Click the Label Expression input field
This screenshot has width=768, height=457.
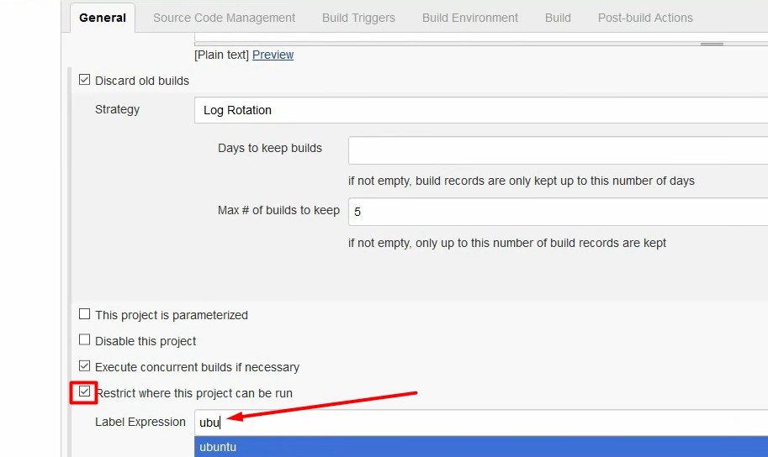pyautogui.click(x=481, y=423)
